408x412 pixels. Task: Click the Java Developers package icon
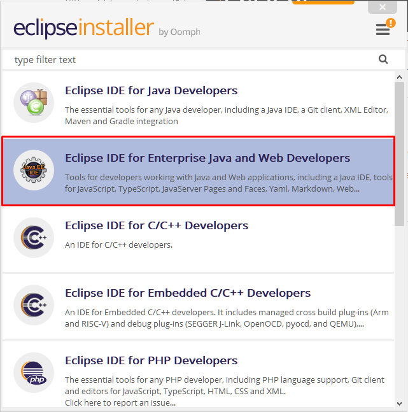point(34,103)
